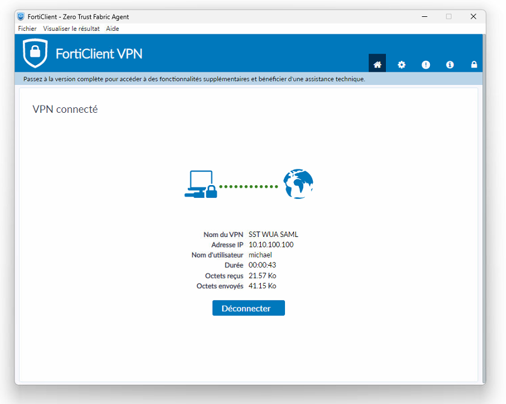The image size is (506, 404).
Task: Click the upgrade banner for the full version
Action: [x=253, y=79]
